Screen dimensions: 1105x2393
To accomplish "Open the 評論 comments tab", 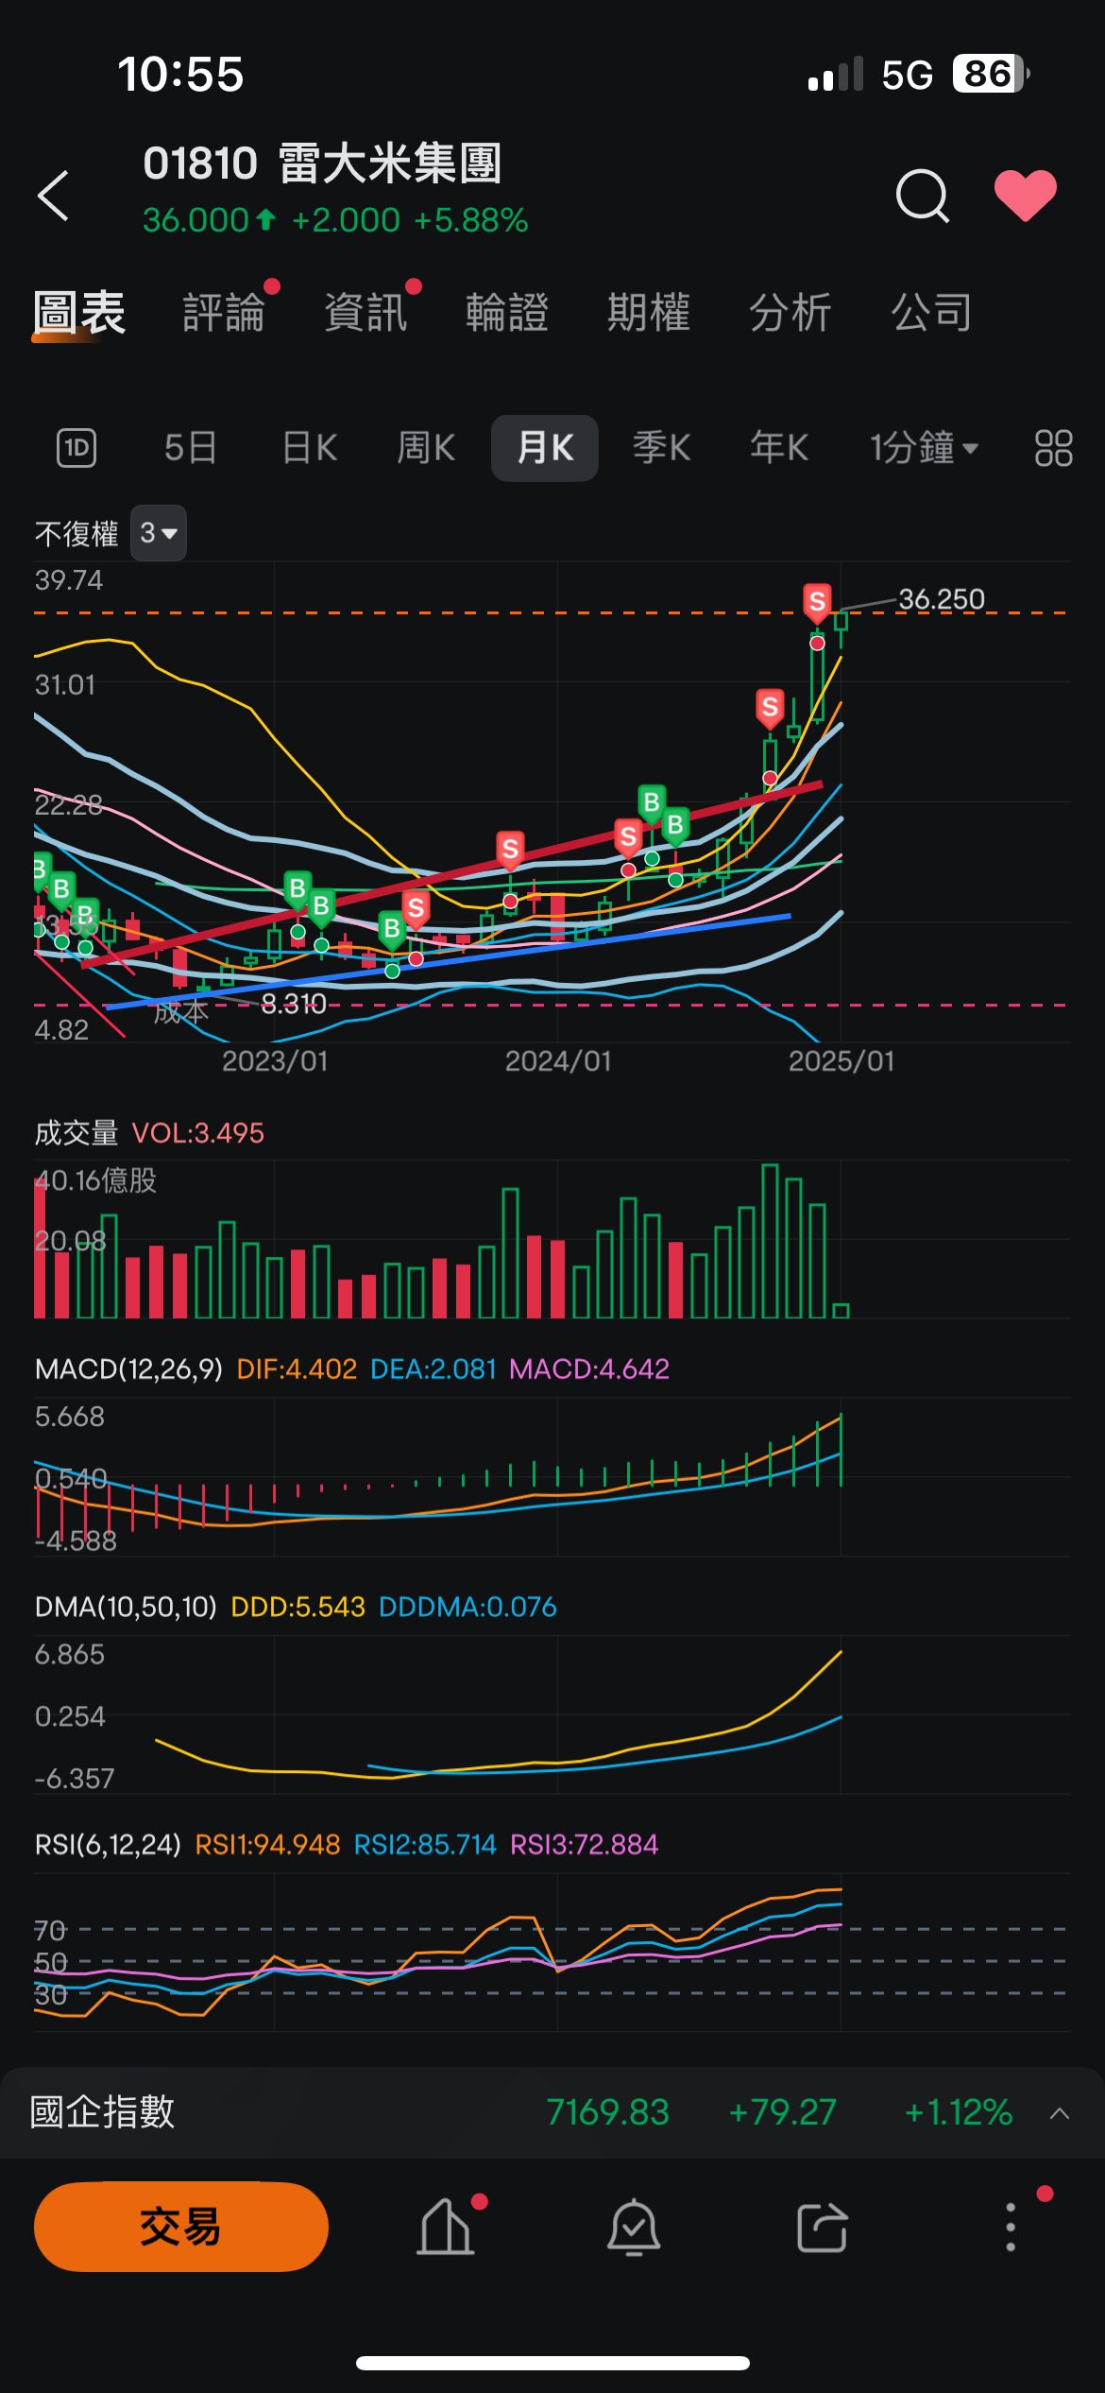I will click(x=224, y=313).
